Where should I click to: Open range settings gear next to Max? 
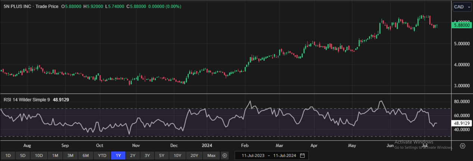[x=225, y=155]
